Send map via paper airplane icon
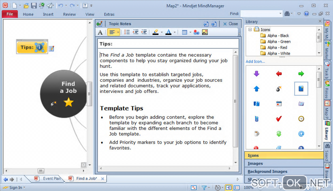This screenshot has width=333, height=191. tap(50, 6)
